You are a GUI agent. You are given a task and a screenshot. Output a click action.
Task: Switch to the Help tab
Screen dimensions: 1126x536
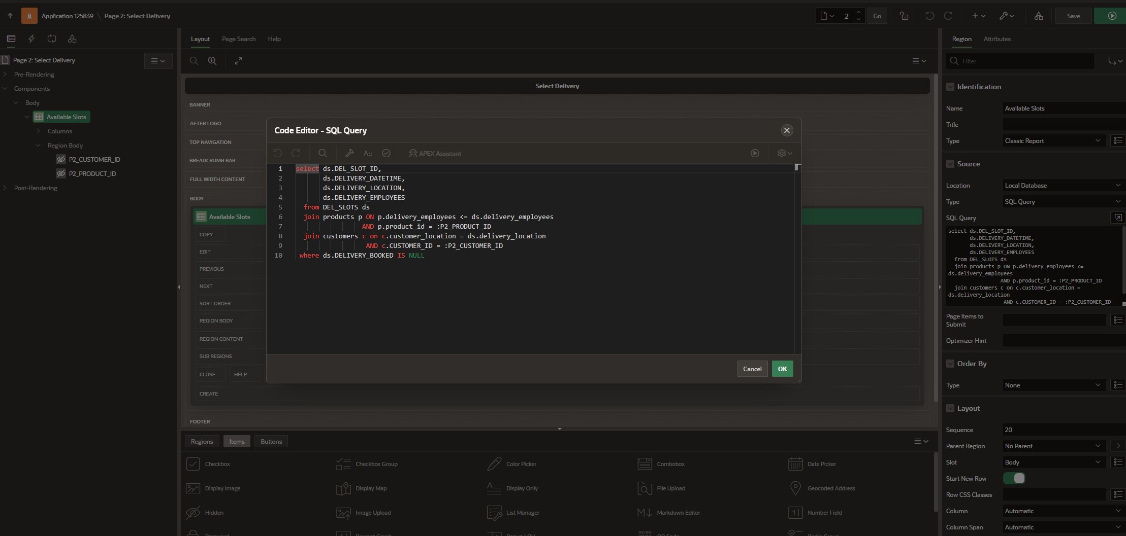(274, 39)
